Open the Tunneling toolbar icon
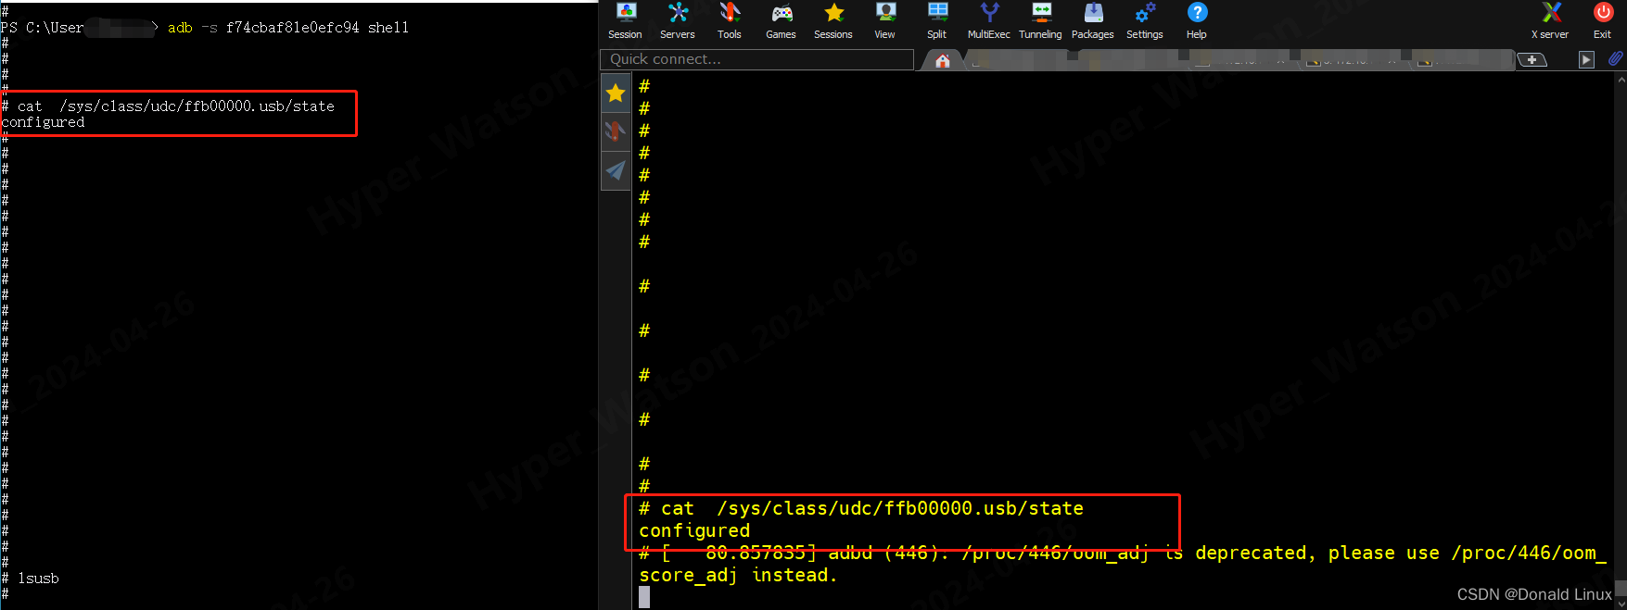This screenshot has height=610, width=1627. (1041, 20)
